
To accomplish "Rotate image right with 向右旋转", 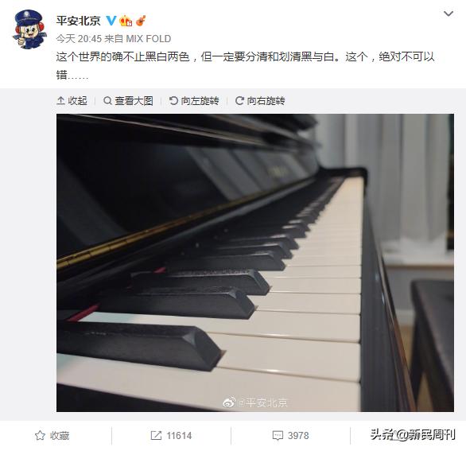I will point(260,101).
